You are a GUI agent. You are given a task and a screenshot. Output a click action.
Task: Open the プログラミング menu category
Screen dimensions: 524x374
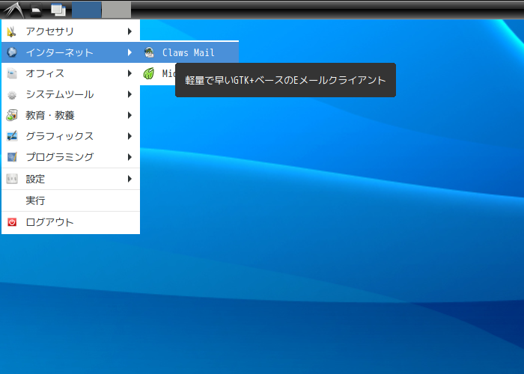point(70,157)
